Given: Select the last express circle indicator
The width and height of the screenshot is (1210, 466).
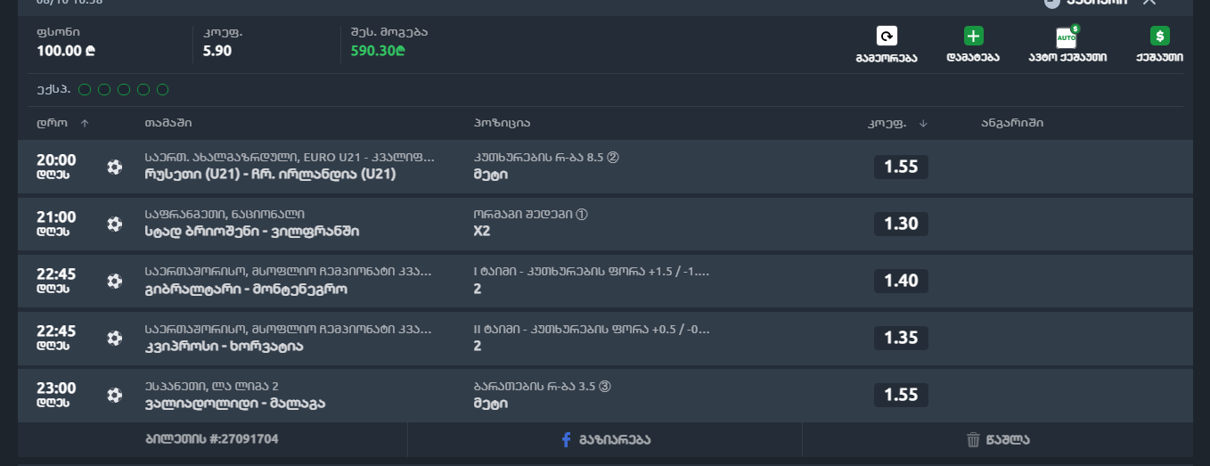Looking at the screenshot, I should click(x=163, y=89).
